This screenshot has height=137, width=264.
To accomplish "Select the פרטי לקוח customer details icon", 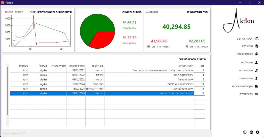I will click(x=257, y=62).
